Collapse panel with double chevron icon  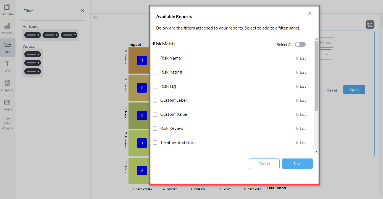click(x=95, y=17)
